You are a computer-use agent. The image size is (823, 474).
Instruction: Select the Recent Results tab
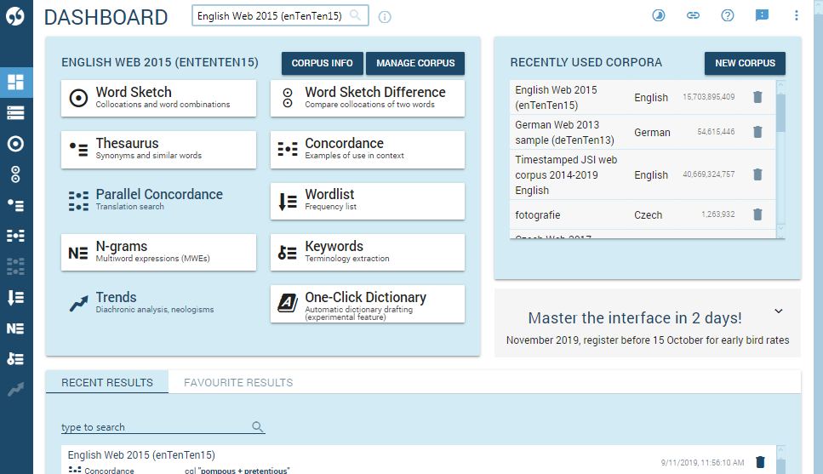tap(107, 383)
